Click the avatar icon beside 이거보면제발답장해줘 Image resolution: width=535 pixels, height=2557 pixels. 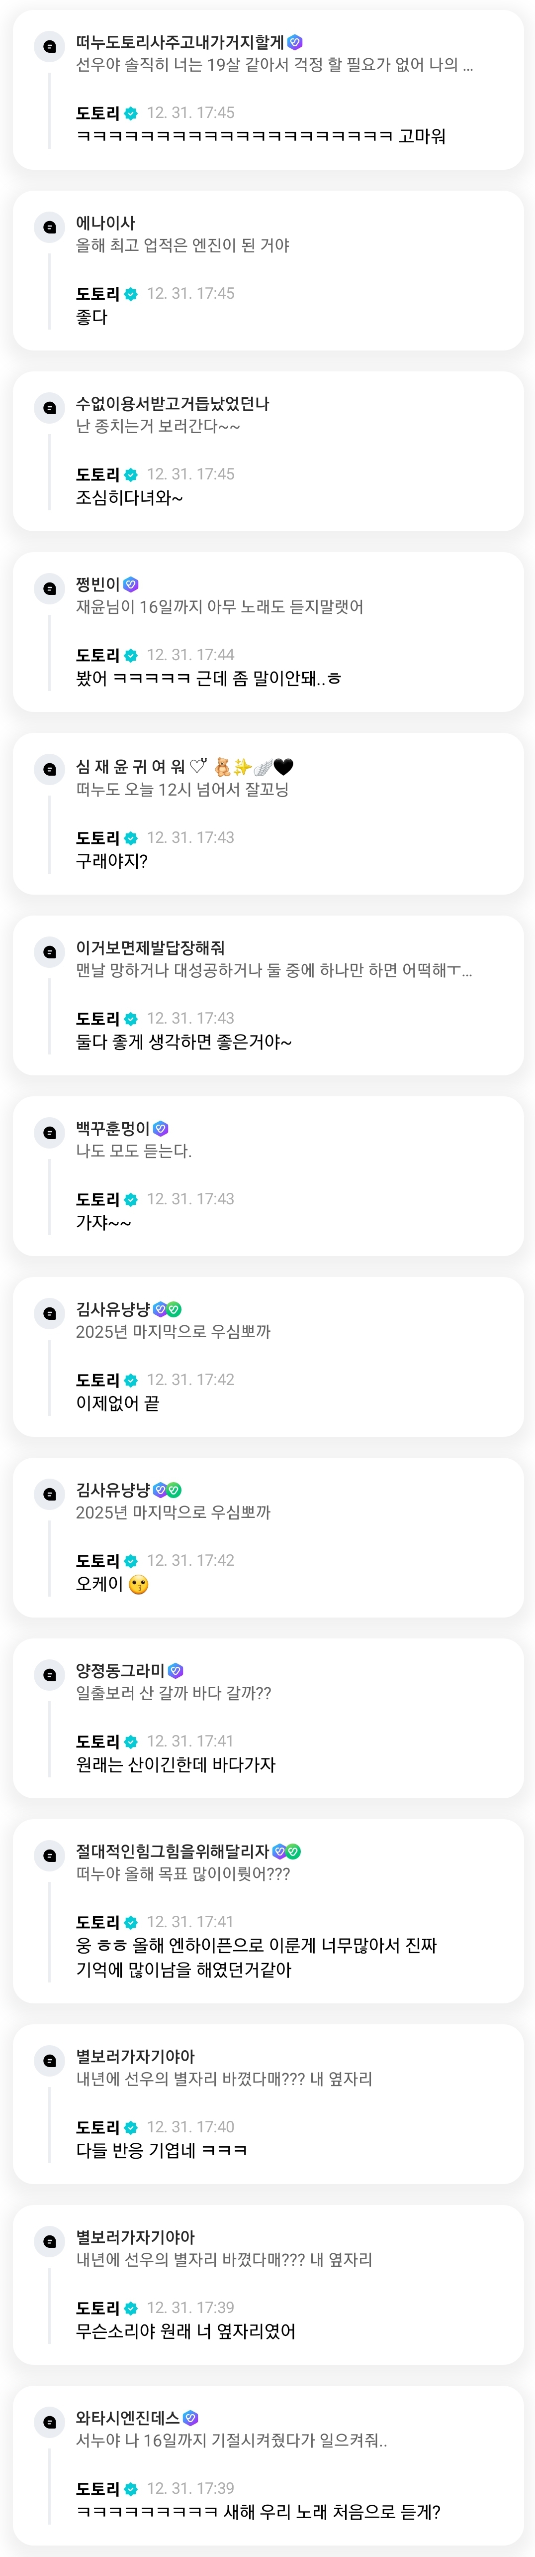pos(50,952)
